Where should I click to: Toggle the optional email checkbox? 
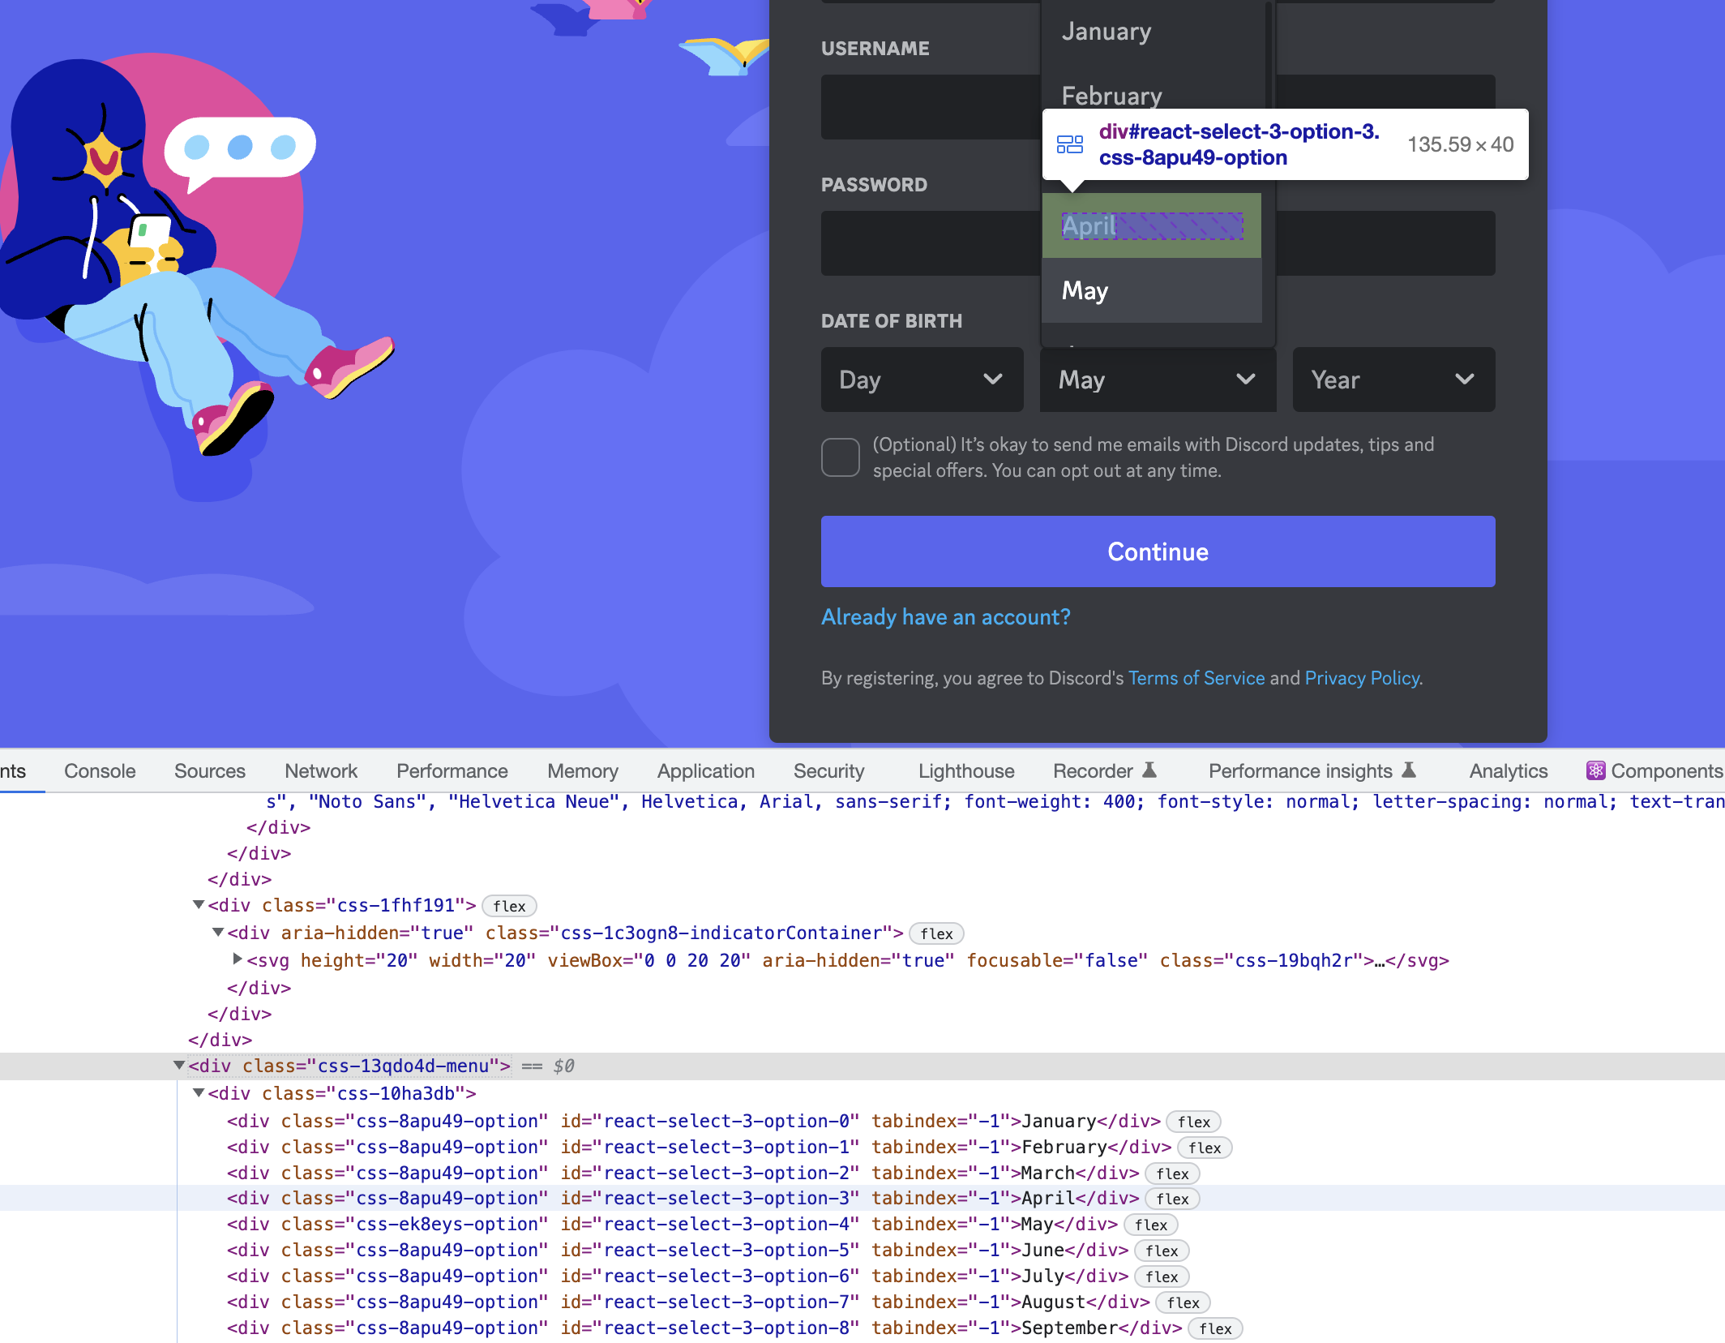click(x=839, y=457)
